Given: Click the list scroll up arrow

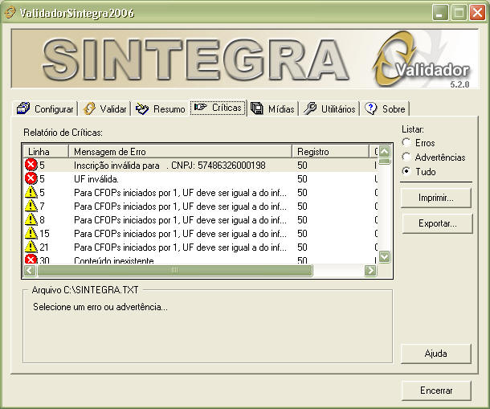Looking at the screenshot, I should (385, 152).
